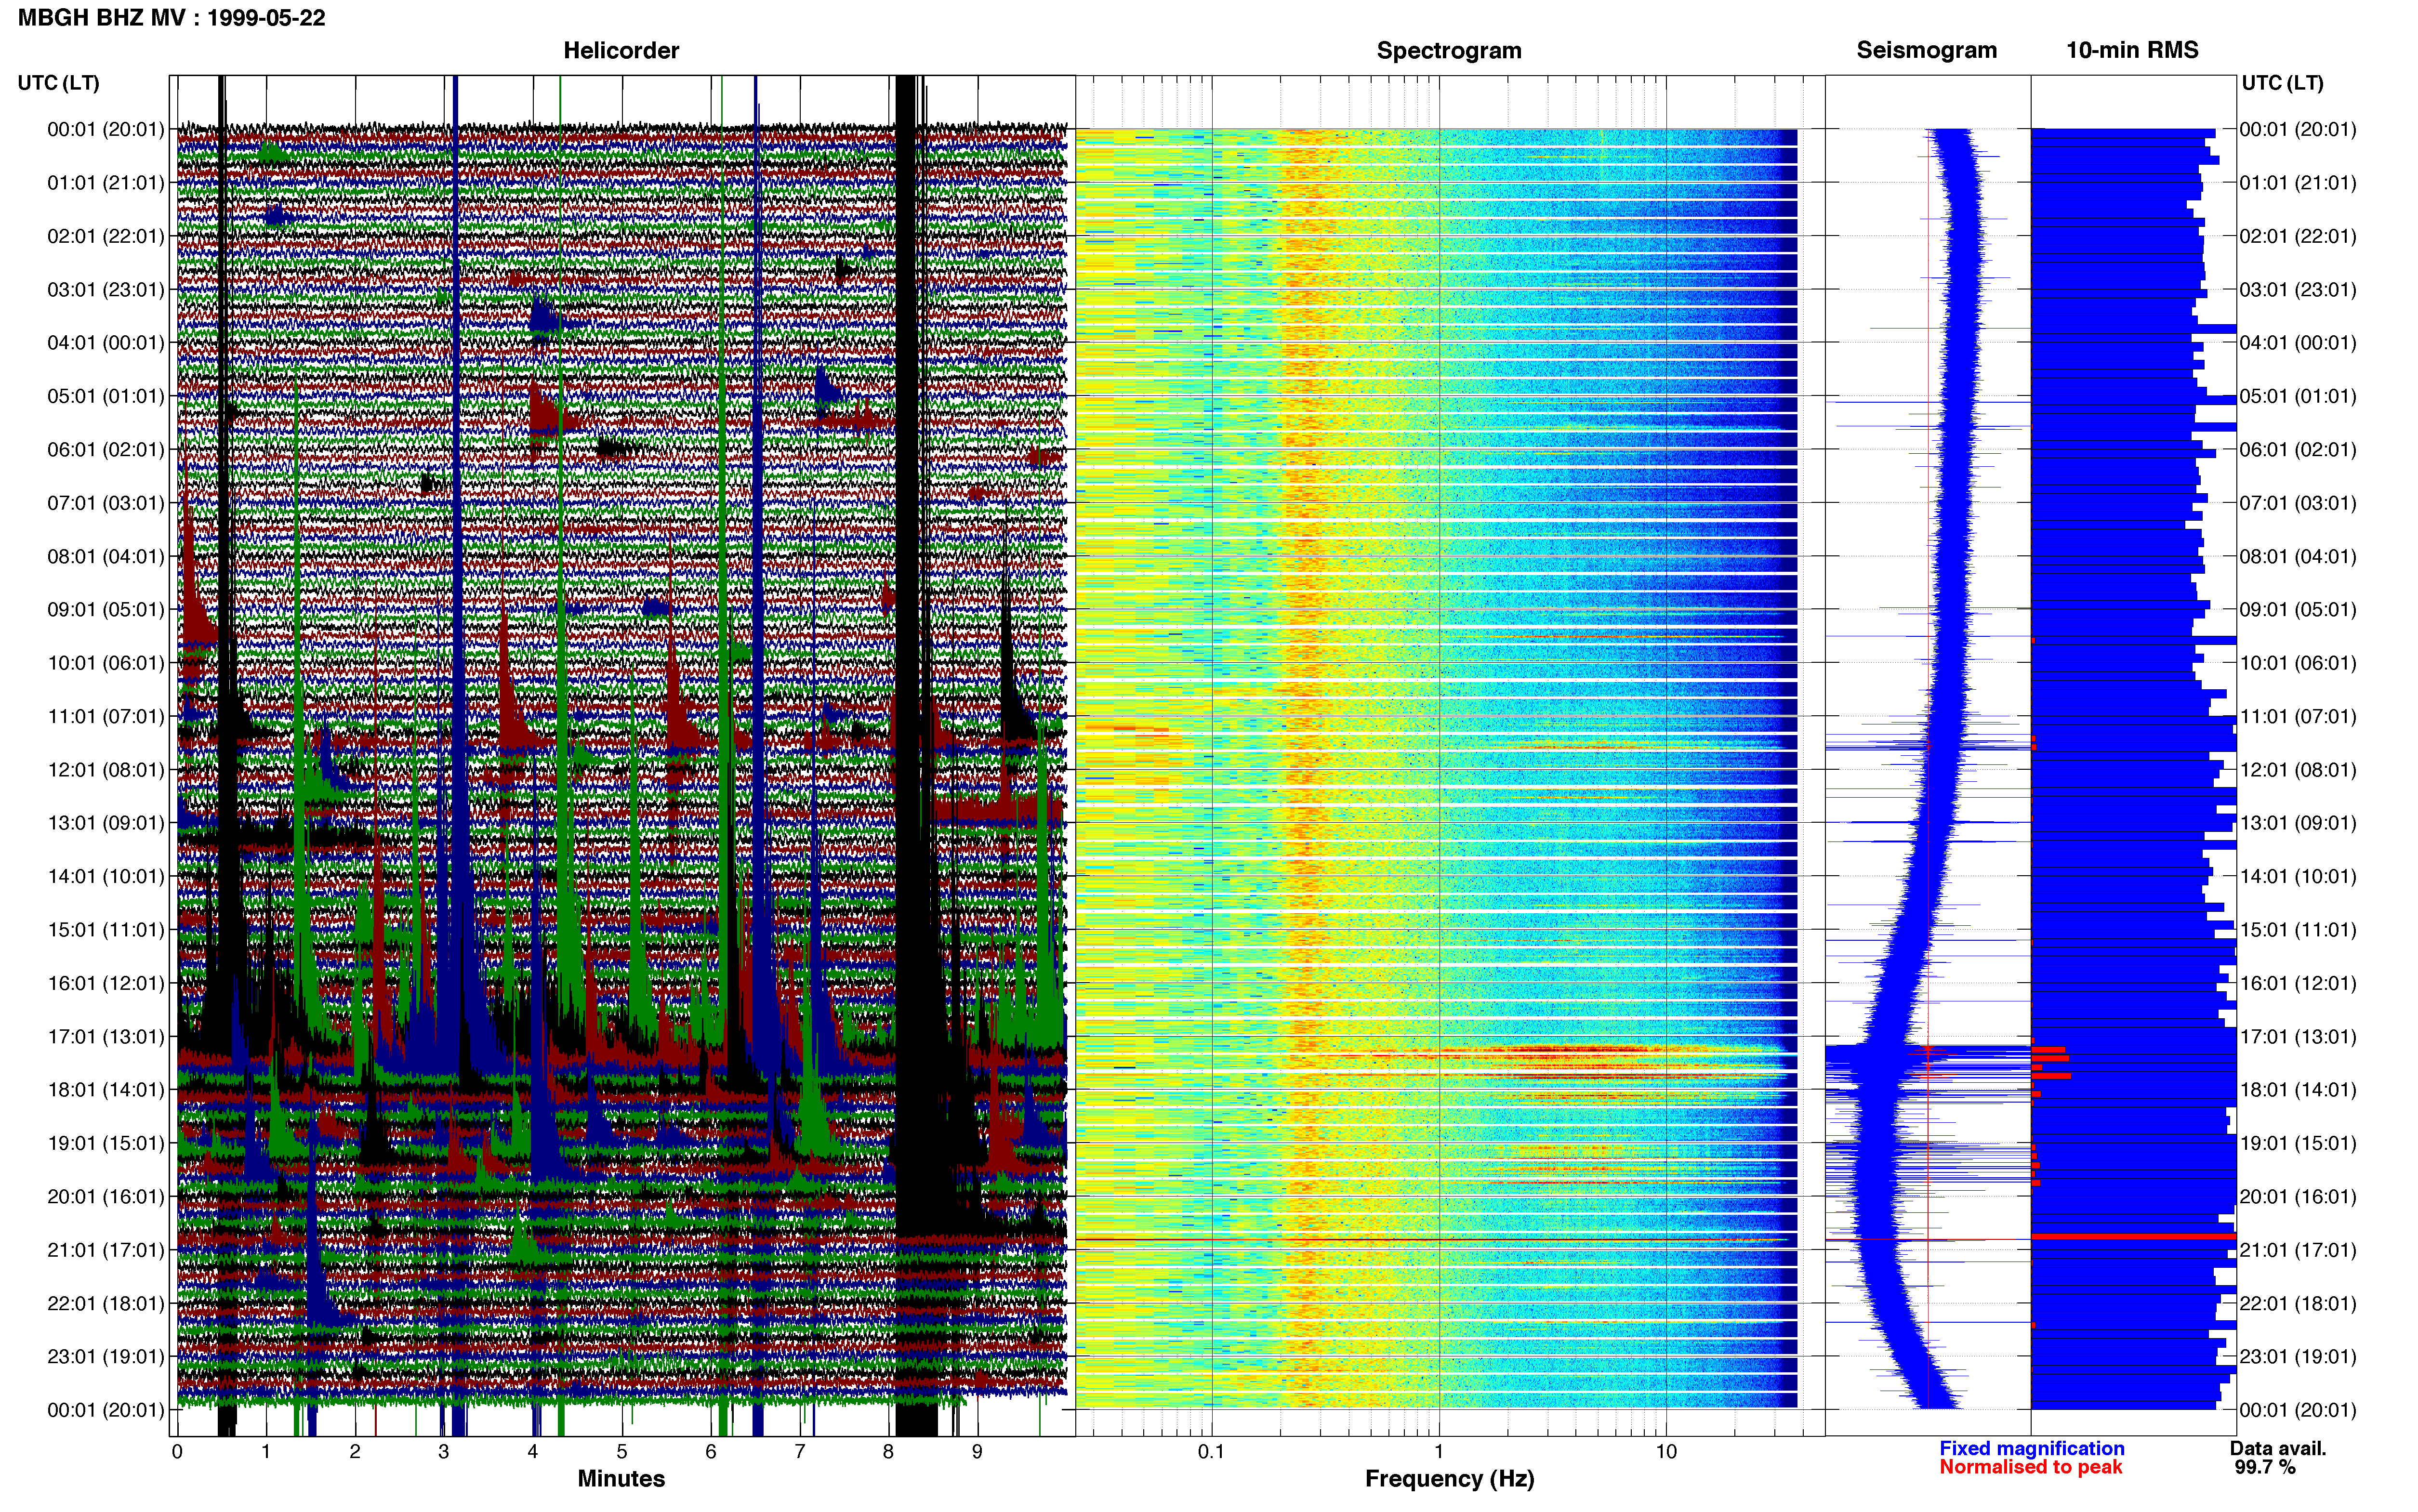Click the left '05:01 (01:01)' time label
Image resolution: width=2418 pixels, height=1512 pixels.
pyautogui.click(x=106, y=396)
